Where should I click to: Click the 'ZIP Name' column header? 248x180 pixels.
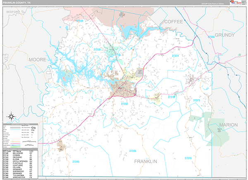point(17,151)
